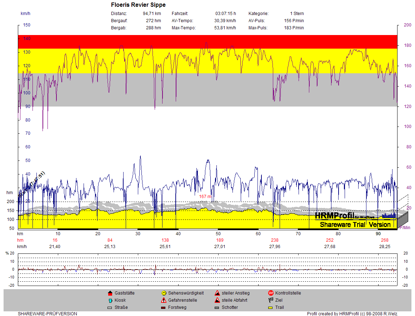
Task: Select the checkered Ziel flag icon
Action: click(271, 300)
